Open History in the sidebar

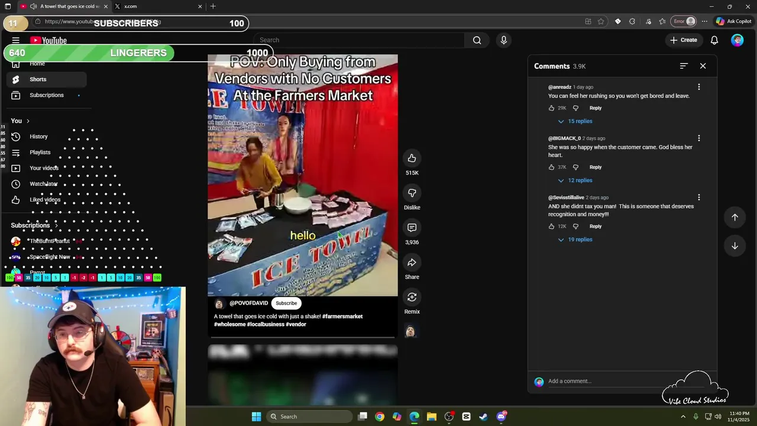click(x=47, y=137)
